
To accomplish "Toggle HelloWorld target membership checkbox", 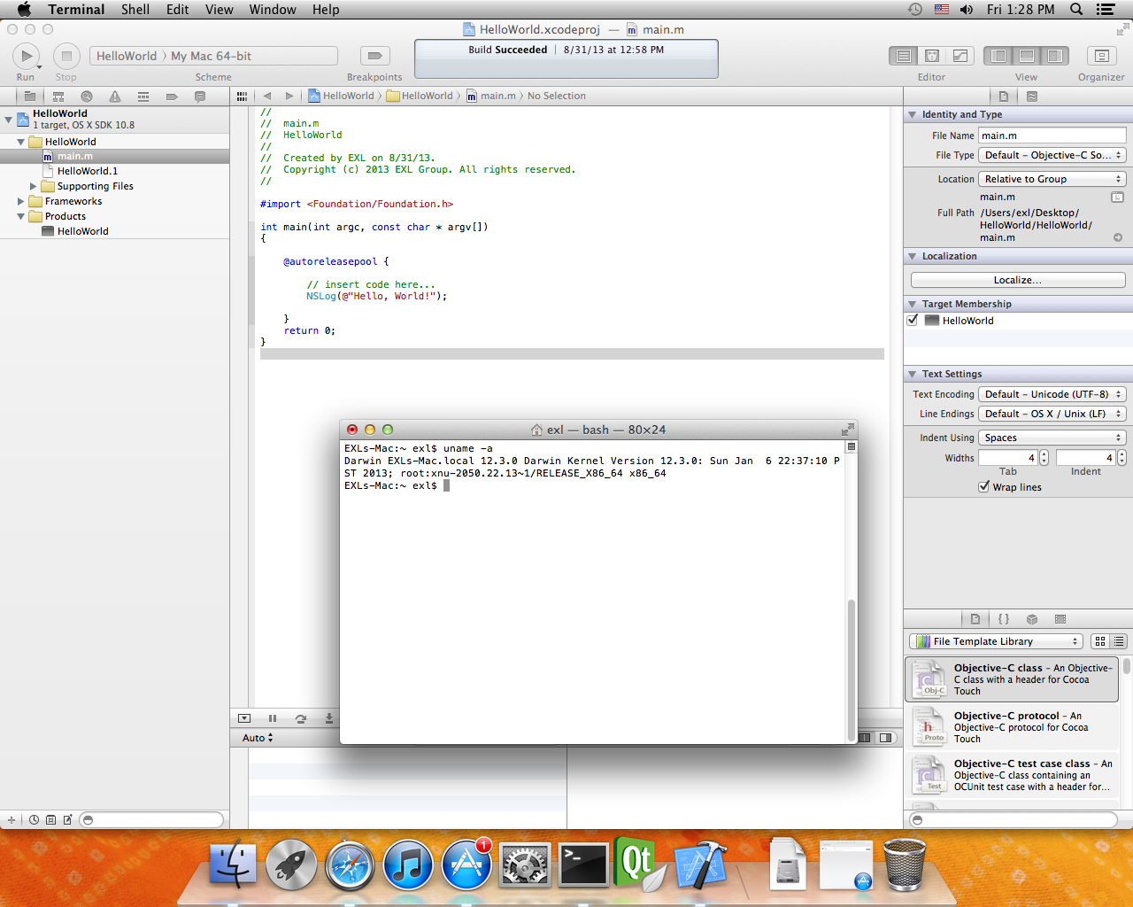I will click(913, 321).
